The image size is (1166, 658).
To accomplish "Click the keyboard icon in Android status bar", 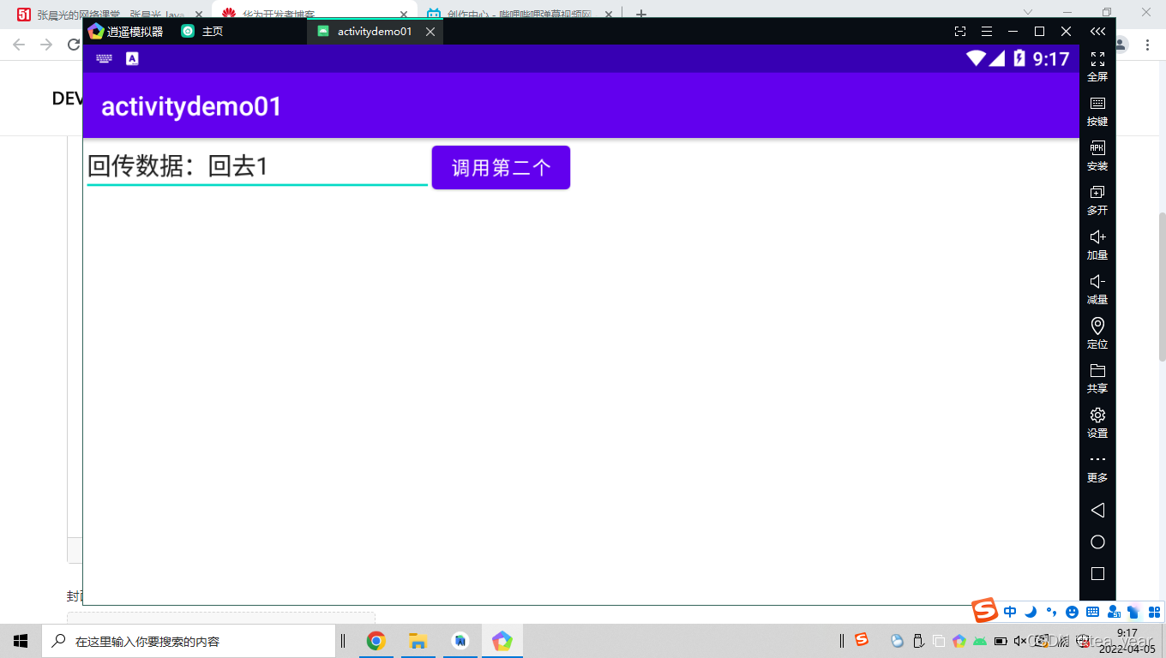I will (104, 58).
